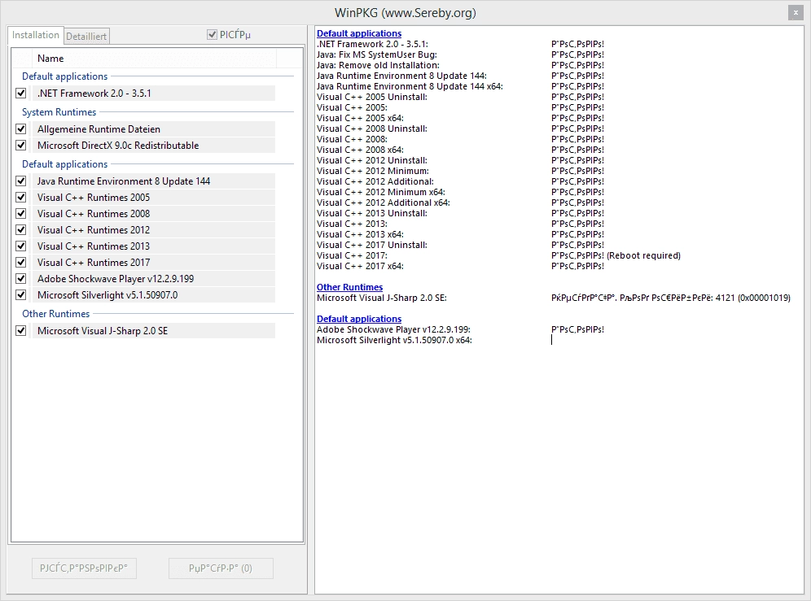This screenshot has width=811, height=601.
Task: Close the WinPKG window
Action: tap(796, 12)
